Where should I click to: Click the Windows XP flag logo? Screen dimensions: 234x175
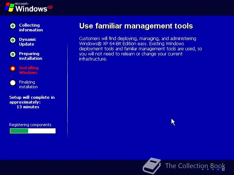click(x=10, y=7)
